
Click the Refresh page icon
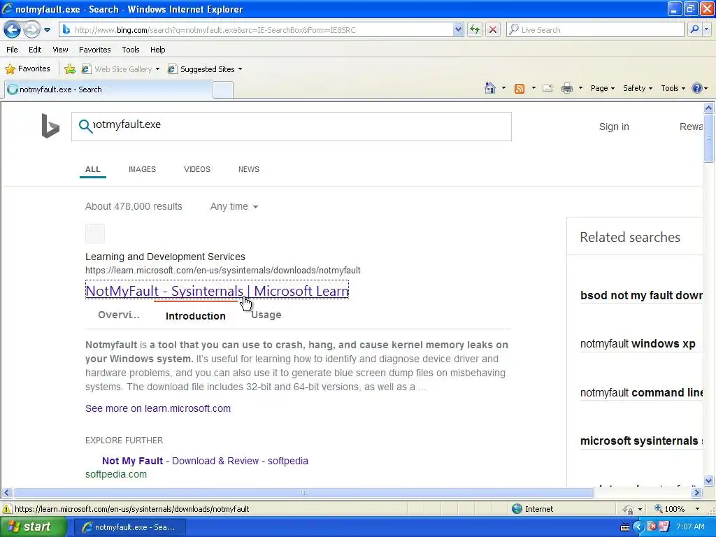pyautogui.click(x=475, y=30)
